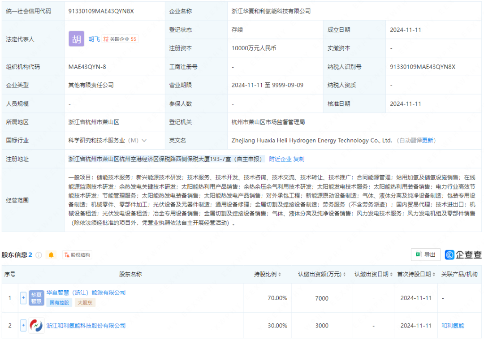
Task: Click 关联产品/机构 column header
Action: [459, 274]
